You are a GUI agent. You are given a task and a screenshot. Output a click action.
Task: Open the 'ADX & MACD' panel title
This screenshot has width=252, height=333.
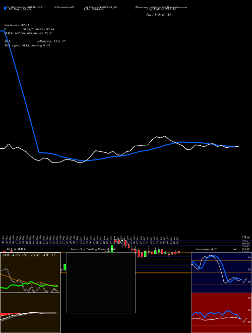click(16, 249)
